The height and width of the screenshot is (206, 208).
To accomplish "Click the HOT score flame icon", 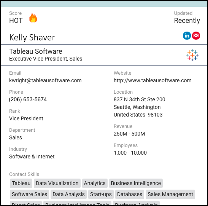I will tap(33, 18).
